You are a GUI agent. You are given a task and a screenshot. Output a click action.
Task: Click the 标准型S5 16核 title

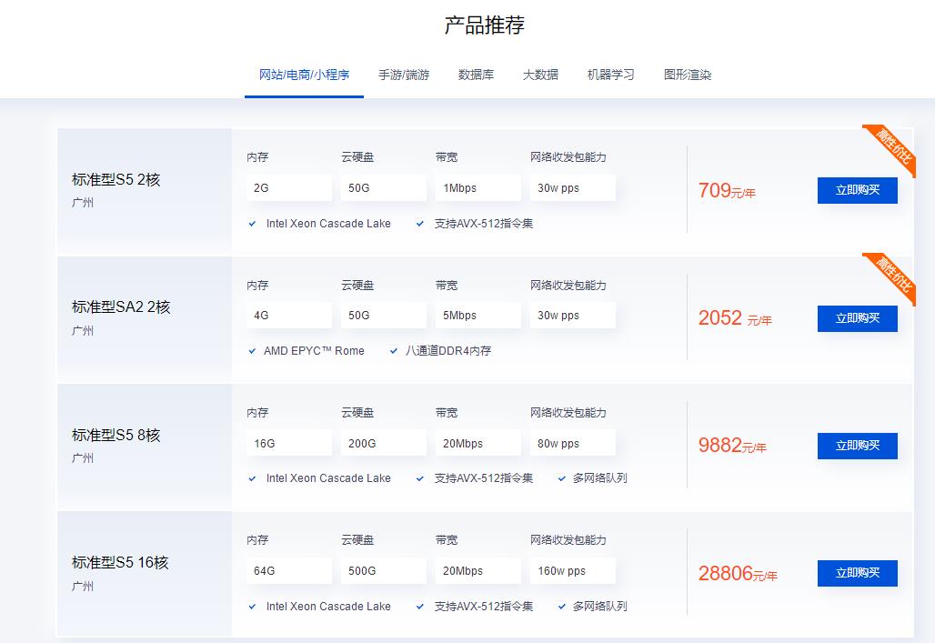120,562
